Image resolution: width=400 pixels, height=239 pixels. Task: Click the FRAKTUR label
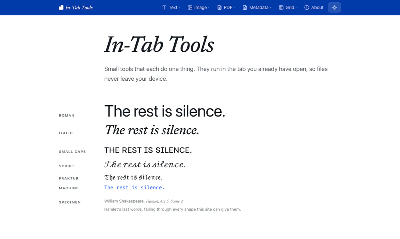pyautogui.click(x=69, y=178)
